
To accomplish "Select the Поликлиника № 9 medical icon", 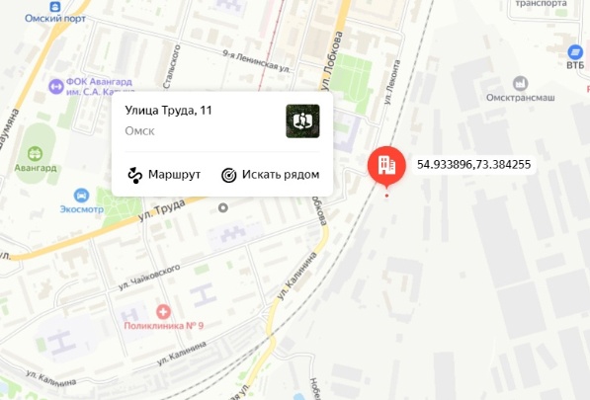I will (x=163, y=312).
